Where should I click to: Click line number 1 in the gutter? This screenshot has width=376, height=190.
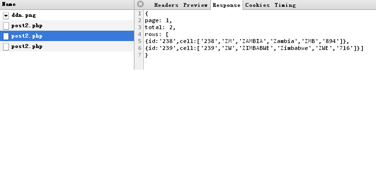(139, 13)
